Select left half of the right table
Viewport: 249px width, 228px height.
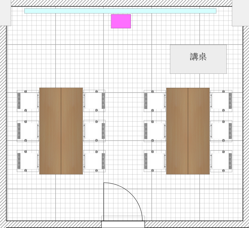point(177,131)
